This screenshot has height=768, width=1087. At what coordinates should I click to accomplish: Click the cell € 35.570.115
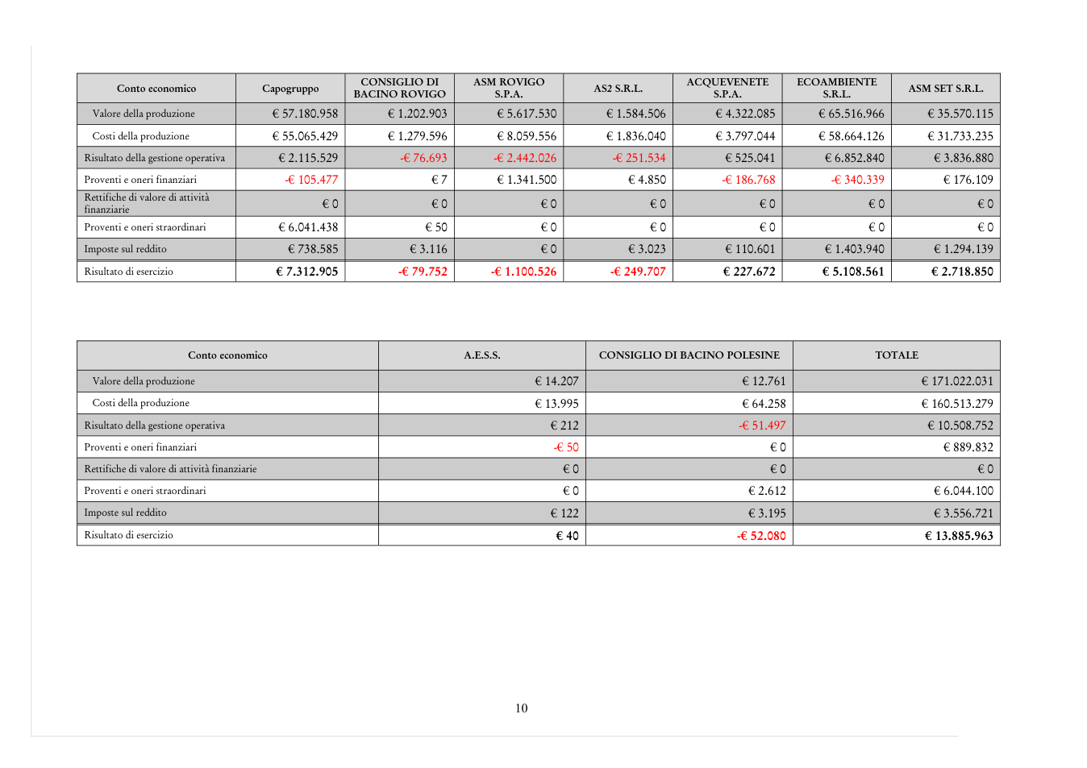click(960, 114)
